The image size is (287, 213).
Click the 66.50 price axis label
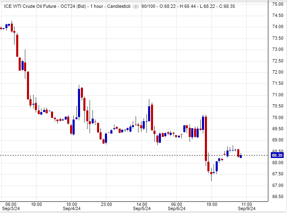pos(277,197)
